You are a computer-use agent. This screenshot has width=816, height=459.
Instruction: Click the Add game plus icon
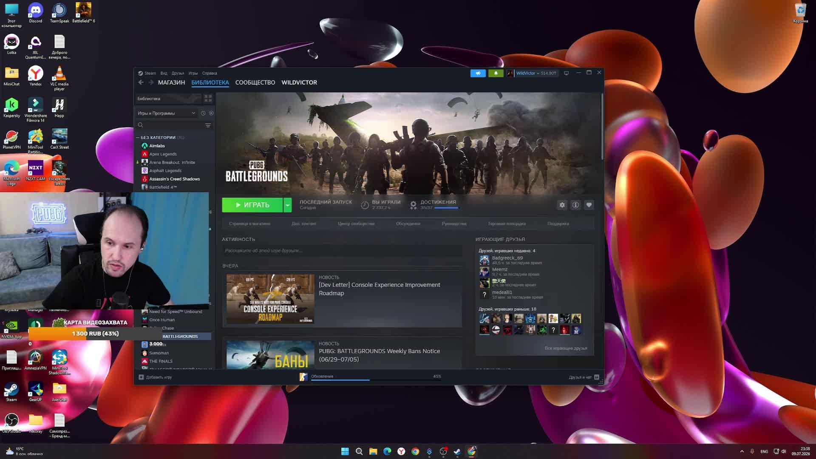pos(141,377)
